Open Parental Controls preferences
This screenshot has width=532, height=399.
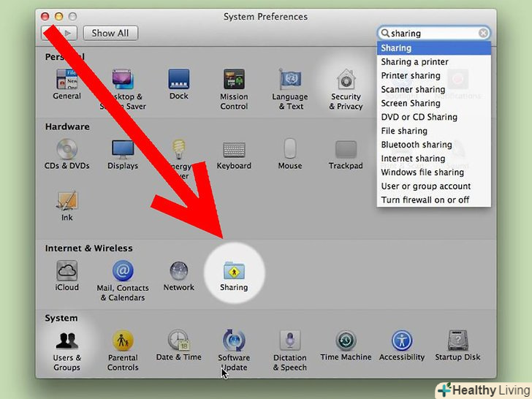click(x=123, y=351)
